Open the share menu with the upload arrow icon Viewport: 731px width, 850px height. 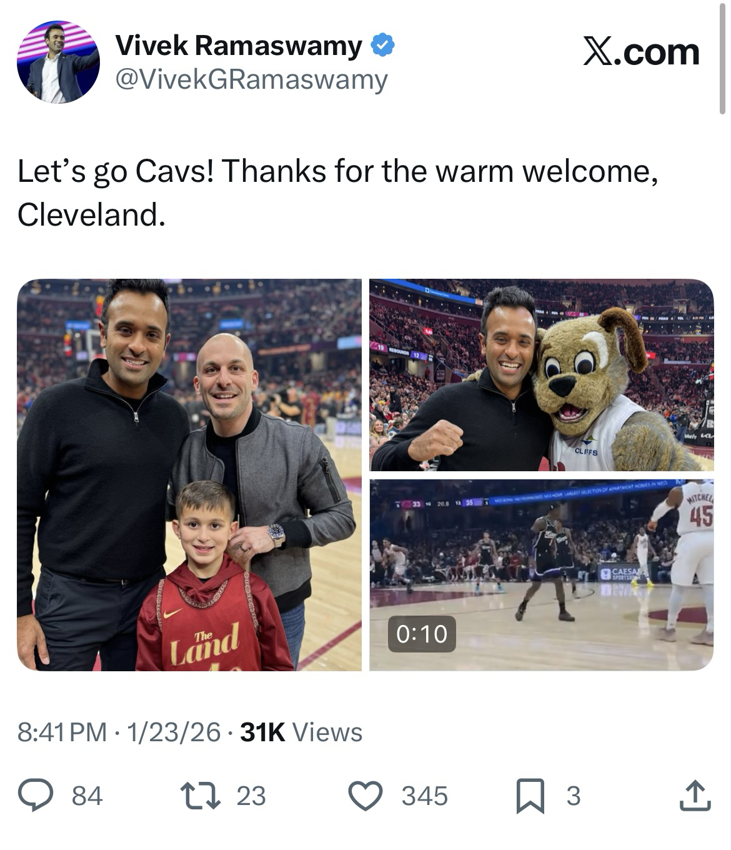[x=695, y=796]
